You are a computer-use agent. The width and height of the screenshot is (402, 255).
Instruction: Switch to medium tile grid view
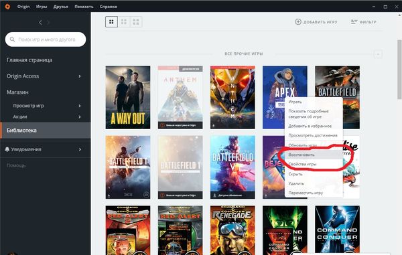point(124,22)
